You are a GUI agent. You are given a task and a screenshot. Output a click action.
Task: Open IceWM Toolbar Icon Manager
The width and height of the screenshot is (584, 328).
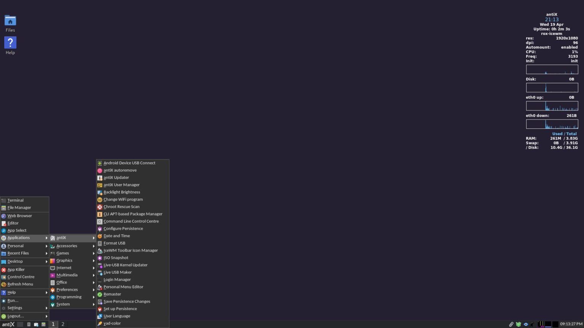tap(130, 250)
